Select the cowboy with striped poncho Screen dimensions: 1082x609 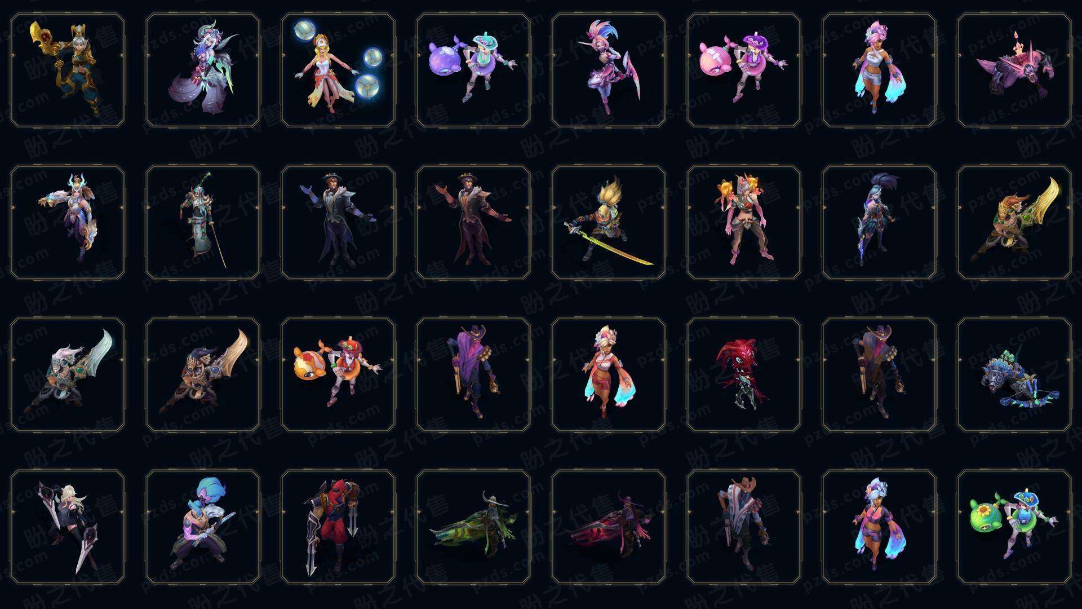744,527
